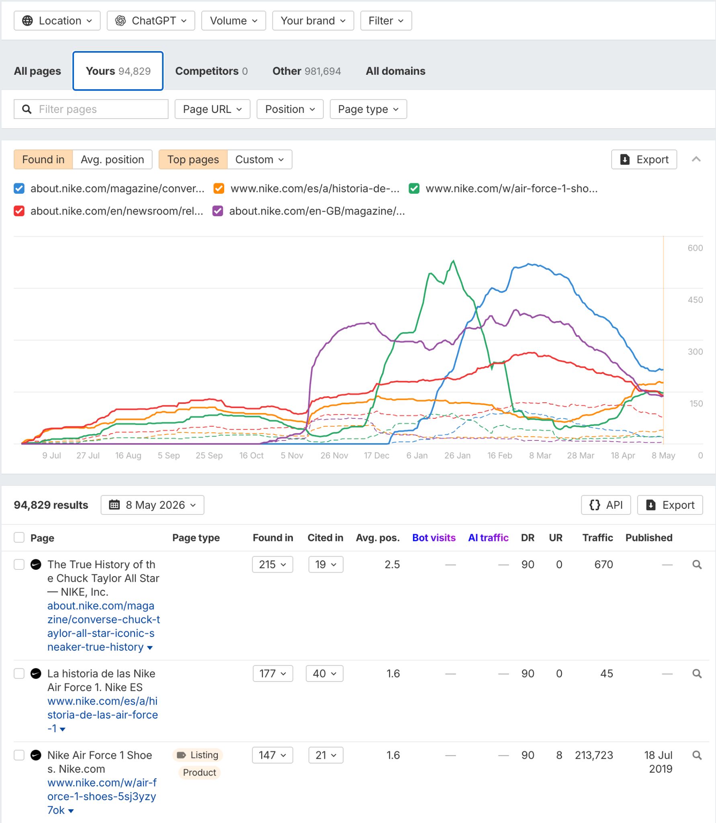Screen dimensions: 716x823
Task: Sort by AI traffic column header
Action: point(488,538)
